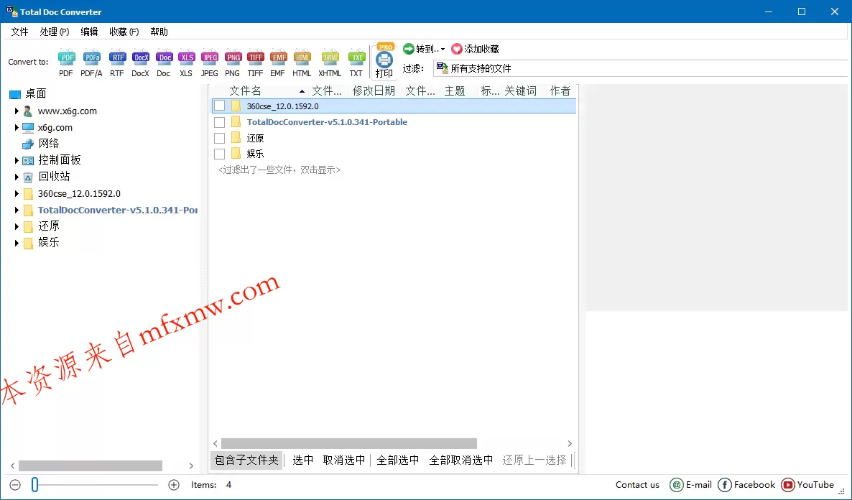Open 编辑 menu
The height and width of the screenshot is (500, 852).
click(89, 32)
